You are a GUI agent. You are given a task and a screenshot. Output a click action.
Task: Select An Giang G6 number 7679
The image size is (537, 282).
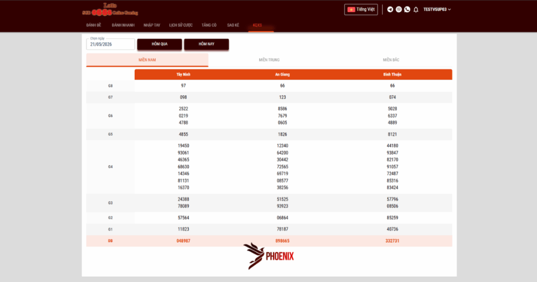(282, 116)
